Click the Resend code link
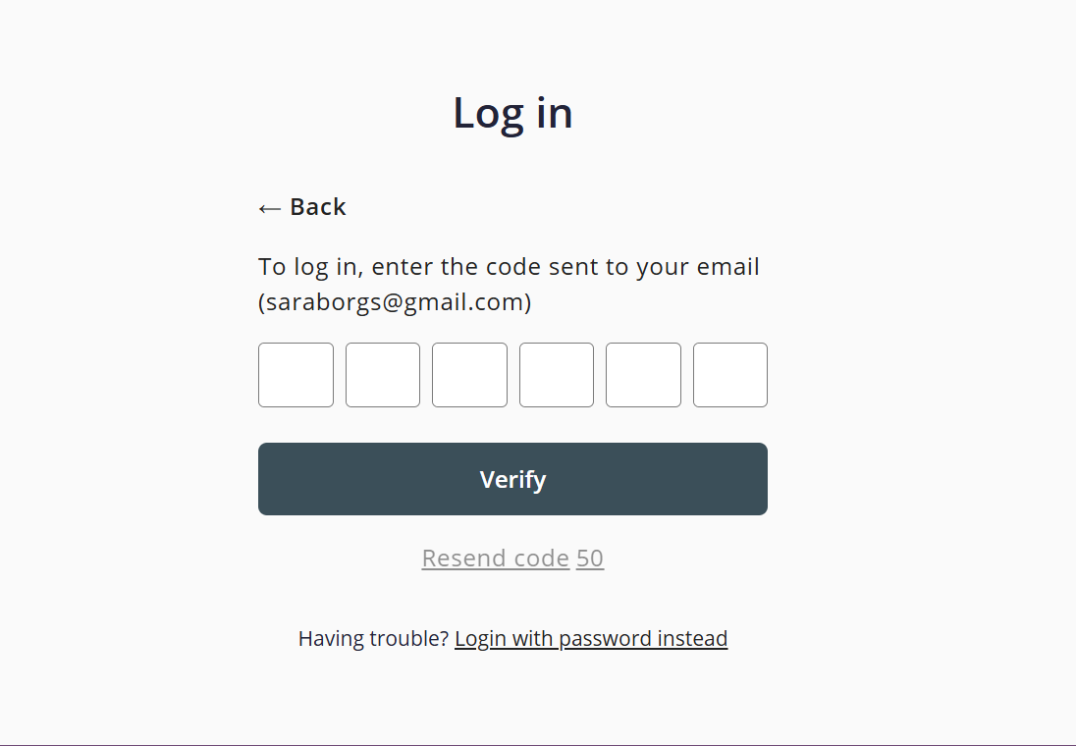 (x=495, y=559)
